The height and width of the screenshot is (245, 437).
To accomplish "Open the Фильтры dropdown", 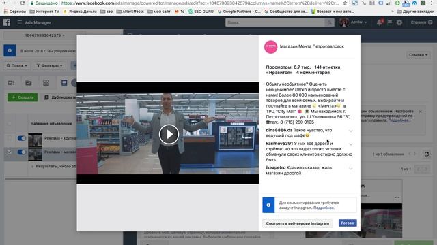I will pyautogui.click(x=49, y=65).
